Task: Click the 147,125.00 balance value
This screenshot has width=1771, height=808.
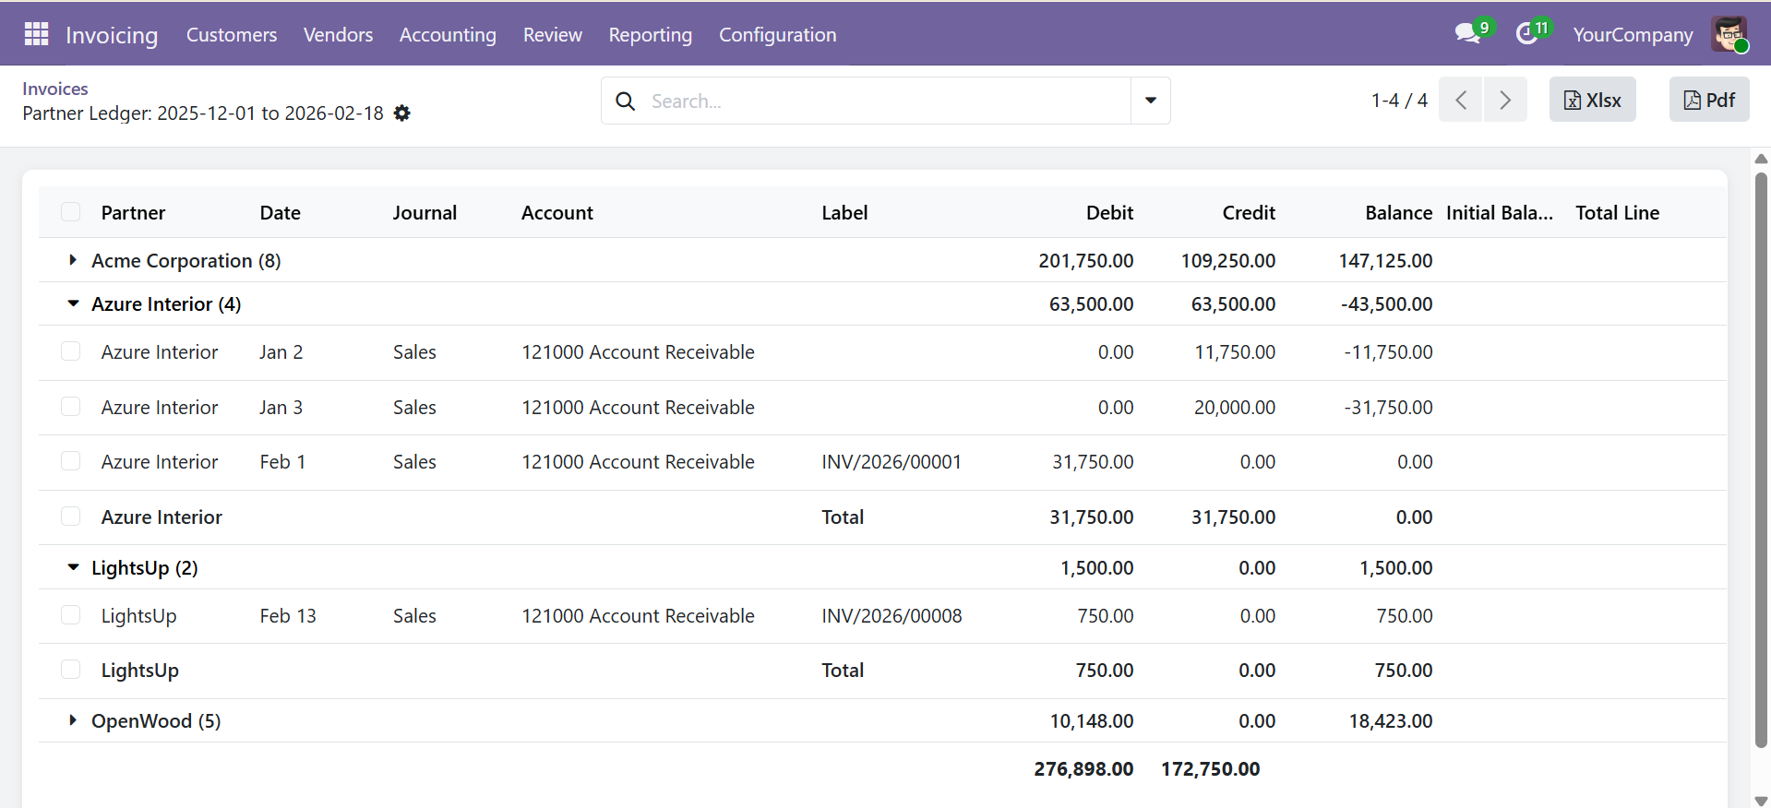Action: point(1386,260)
